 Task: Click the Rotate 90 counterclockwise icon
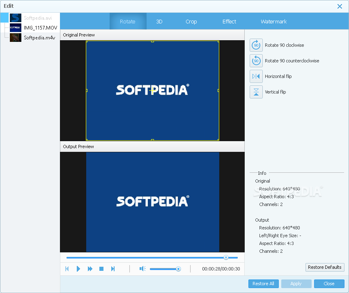tap(256, 61)
